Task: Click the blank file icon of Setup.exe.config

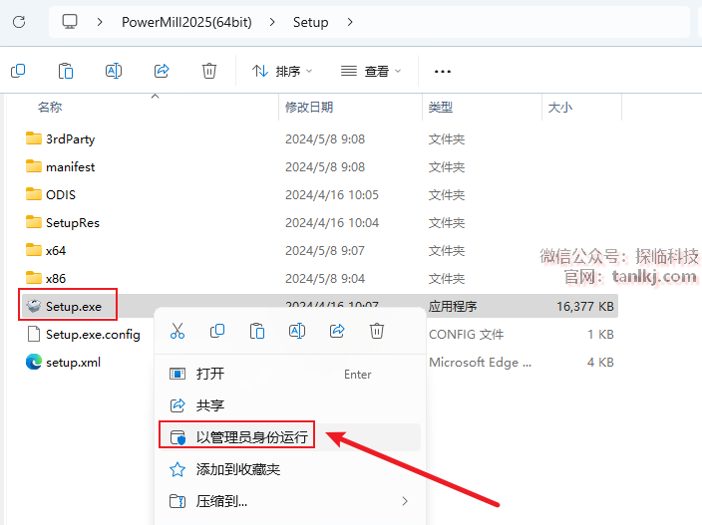Action: (34, 334)
